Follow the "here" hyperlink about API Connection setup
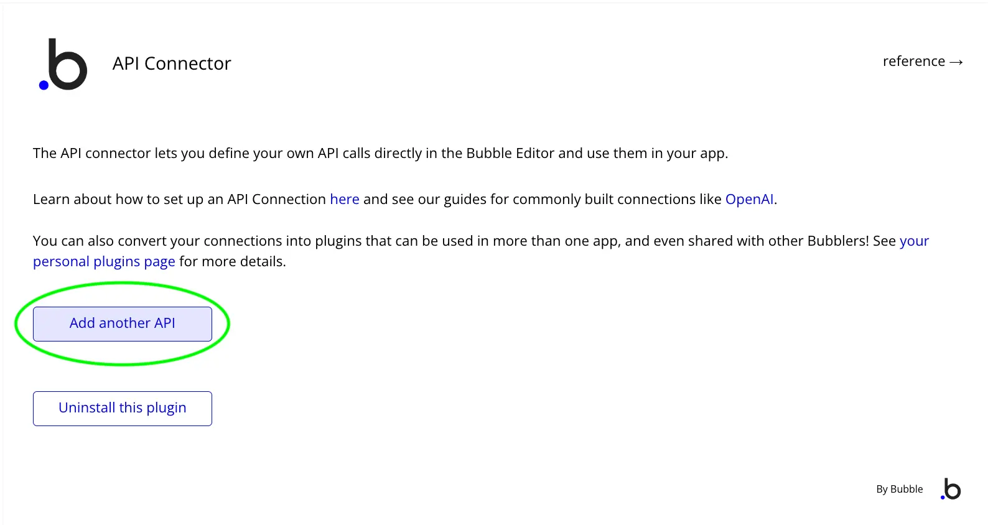The height and width of the screenshot is (525, 993). [344, 199]
